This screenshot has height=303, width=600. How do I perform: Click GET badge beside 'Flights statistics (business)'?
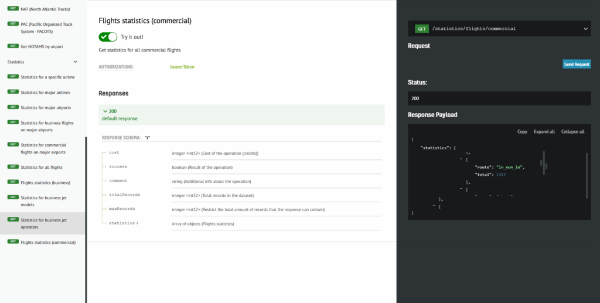[12, 182]
